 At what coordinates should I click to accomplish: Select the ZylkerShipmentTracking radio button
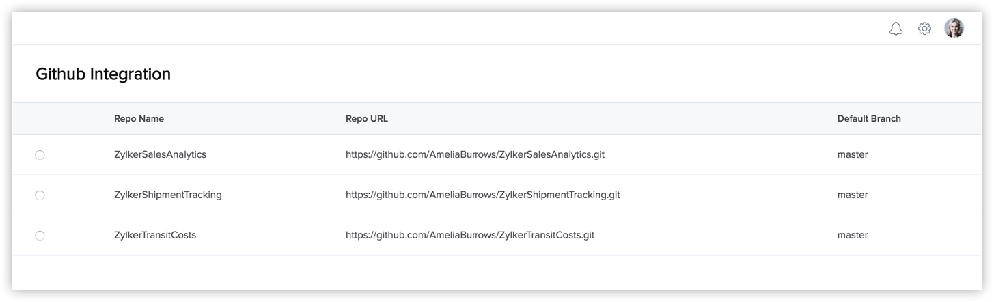tap(40, 195)
